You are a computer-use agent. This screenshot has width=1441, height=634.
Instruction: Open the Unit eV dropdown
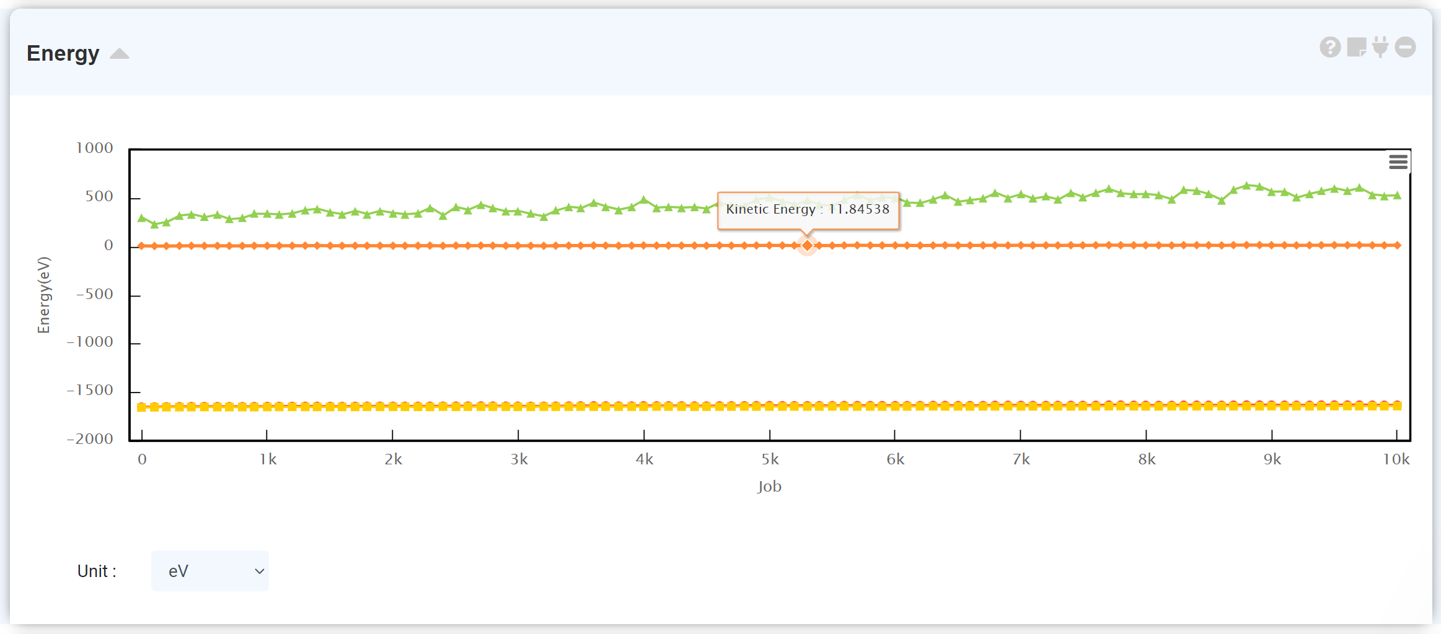tap(210, 571)
